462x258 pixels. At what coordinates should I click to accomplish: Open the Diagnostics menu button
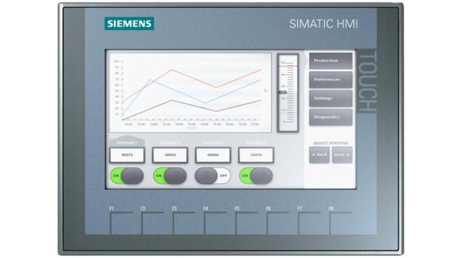coord(330,118)
